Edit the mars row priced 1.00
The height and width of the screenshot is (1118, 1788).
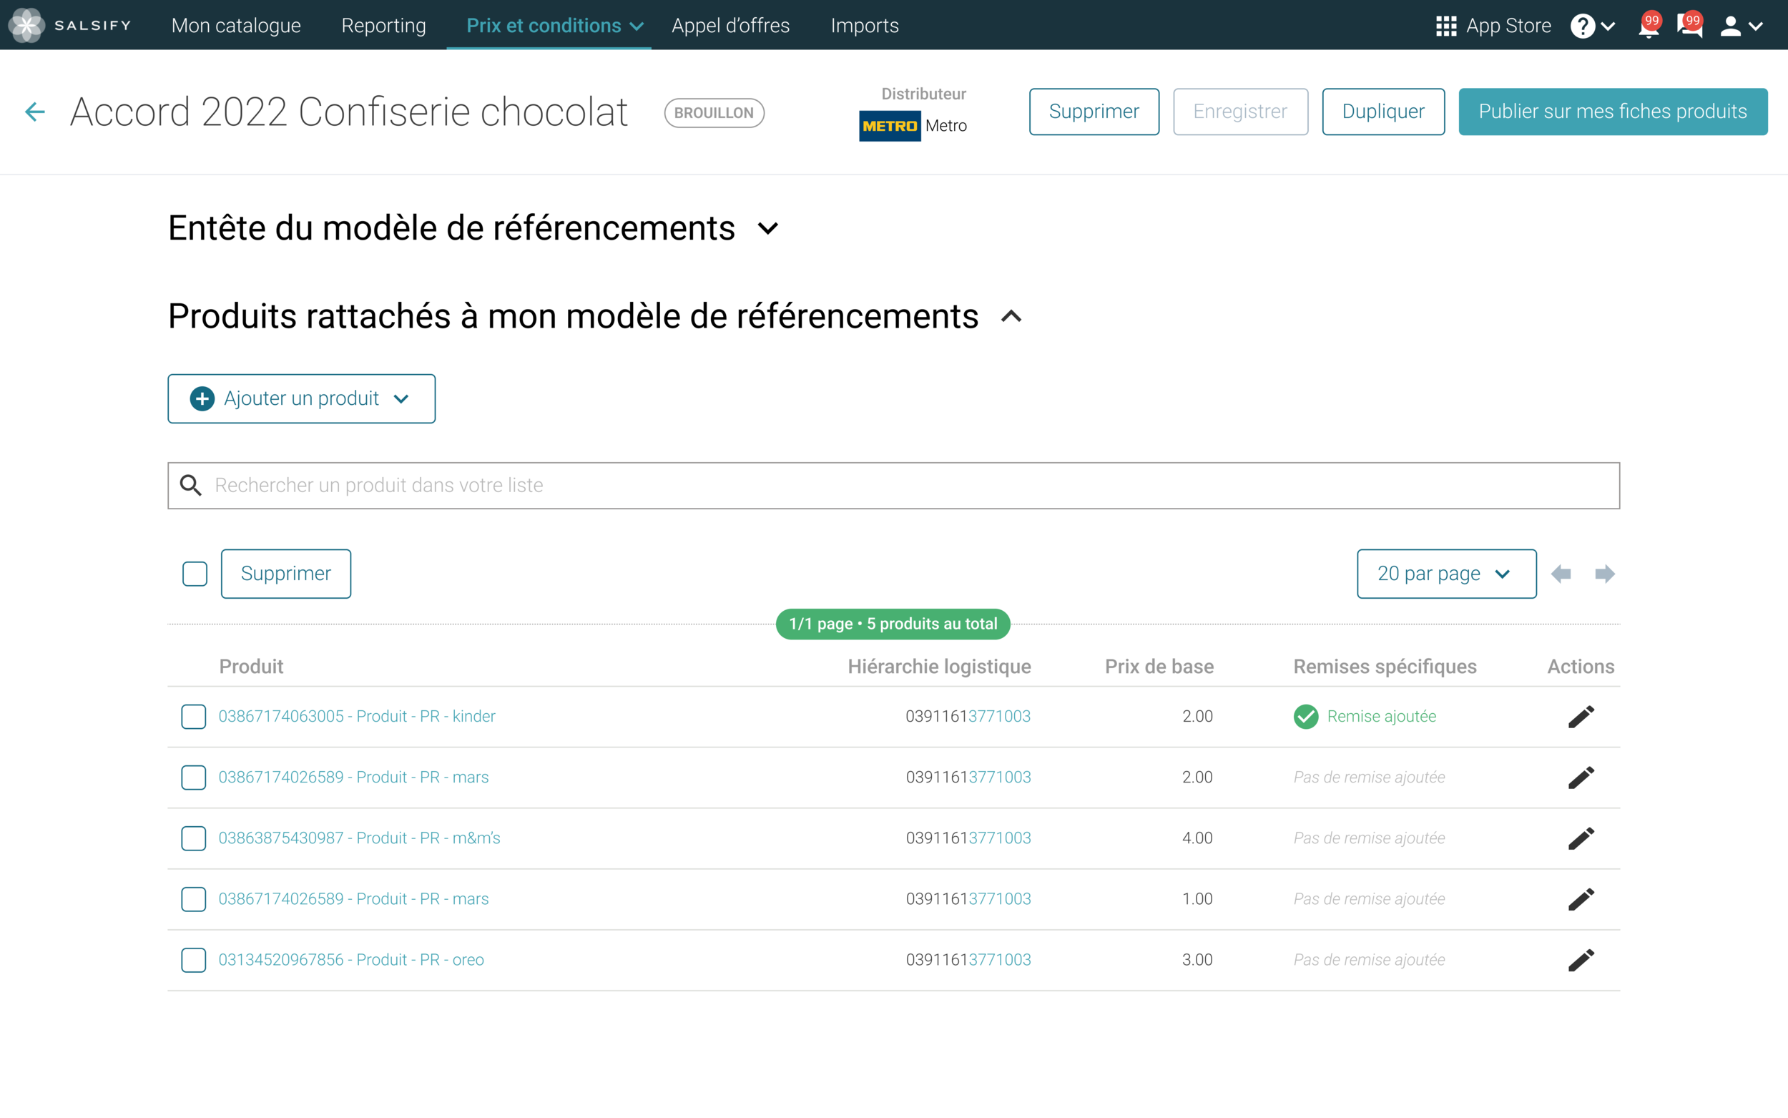click(1581, 899)
